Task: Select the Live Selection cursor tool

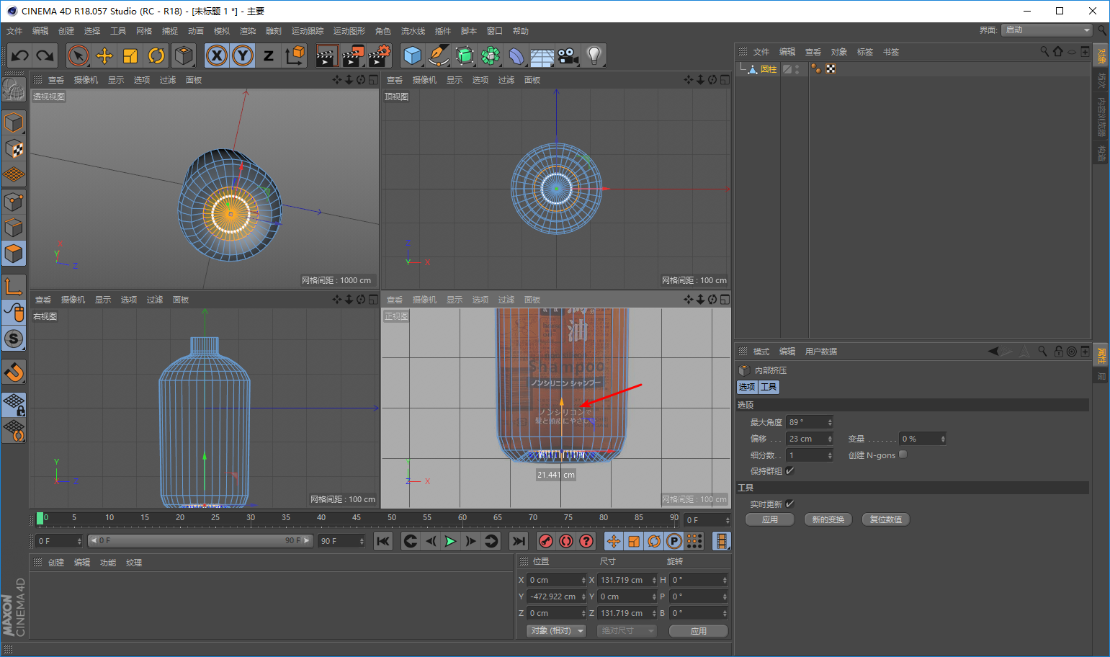Action: click(78, 55)
